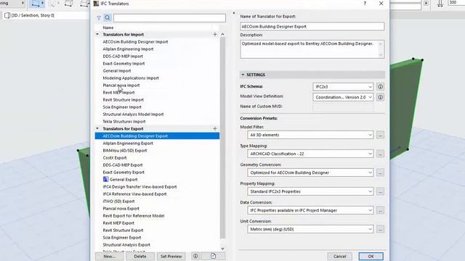This screenshot has width=465, height=261.
Task: Open Data Conversion preset options button
Action: [x=380, y=210]
